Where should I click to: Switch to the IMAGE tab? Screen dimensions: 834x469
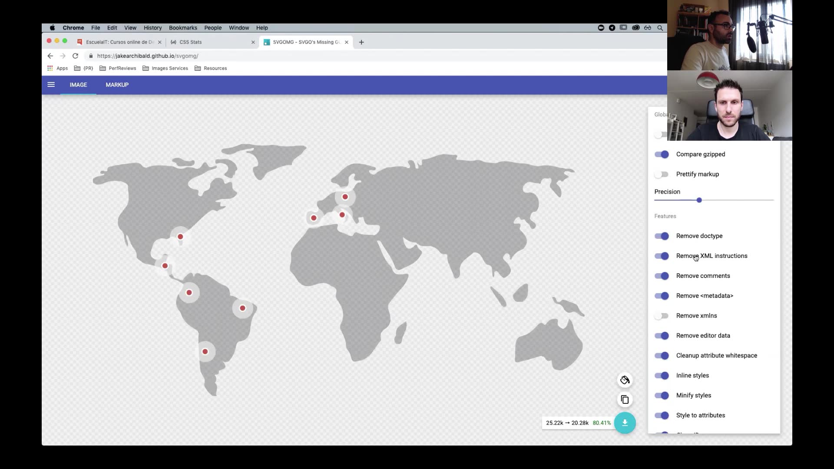78,84
